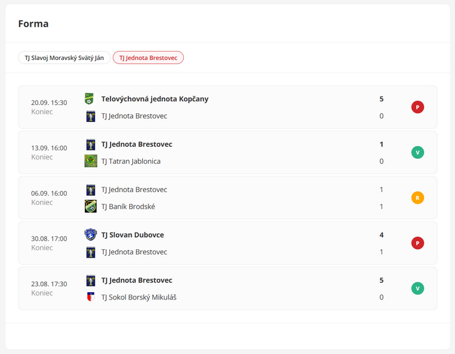Click the TJ Baník Brodské crest

[x=91, y=207]
